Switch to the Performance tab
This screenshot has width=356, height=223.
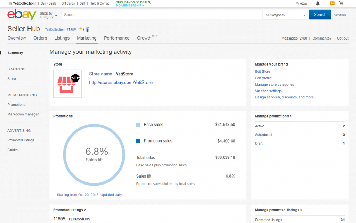pos(116,38)
